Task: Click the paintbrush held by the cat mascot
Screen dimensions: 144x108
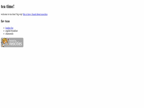Action: click(x=8, y=42)
